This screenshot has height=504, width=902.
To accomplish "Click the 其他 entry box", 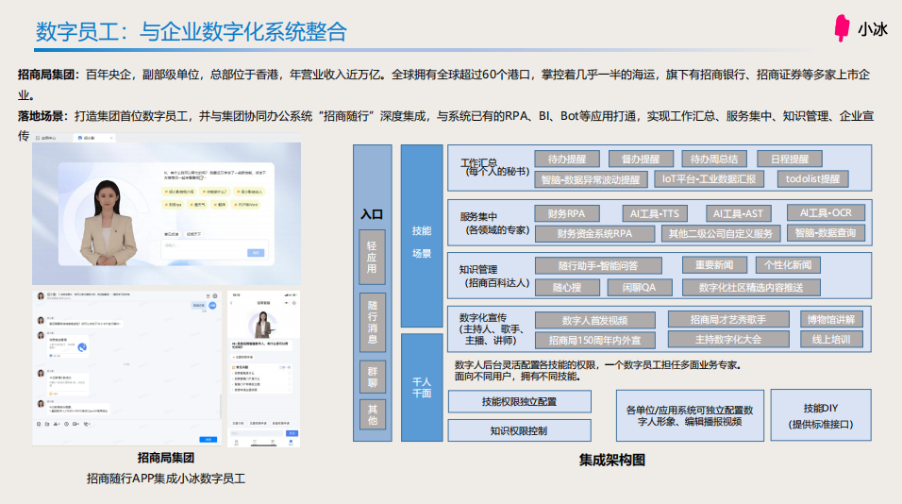I will tap(372, 415).
